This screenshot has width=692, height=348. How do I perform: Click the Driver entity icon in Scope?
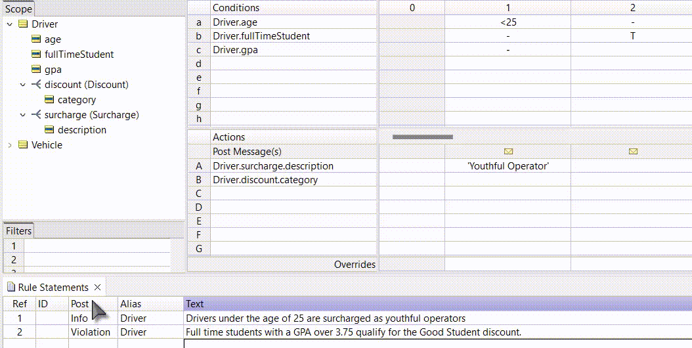pos(23,24)
